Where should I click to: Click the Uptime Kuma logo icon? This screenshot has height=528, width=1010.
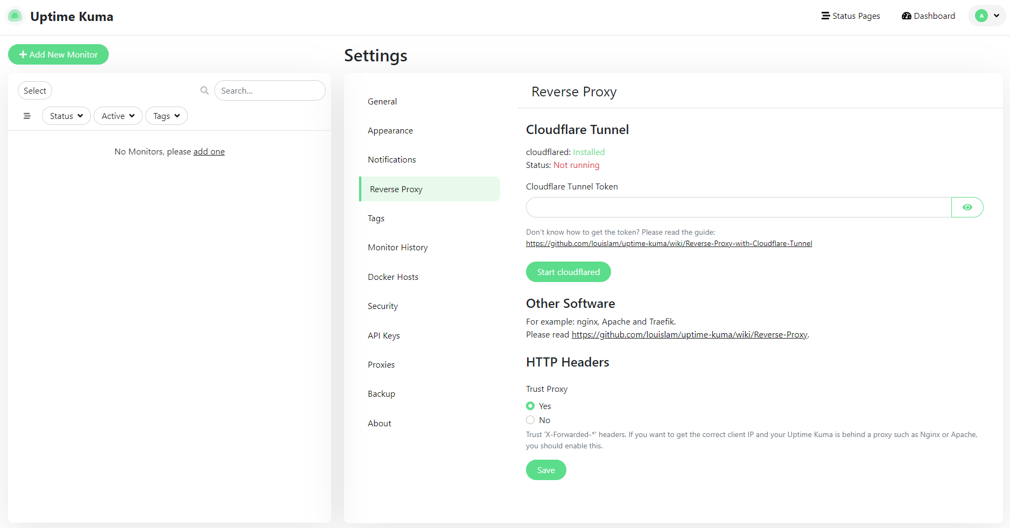15,16
